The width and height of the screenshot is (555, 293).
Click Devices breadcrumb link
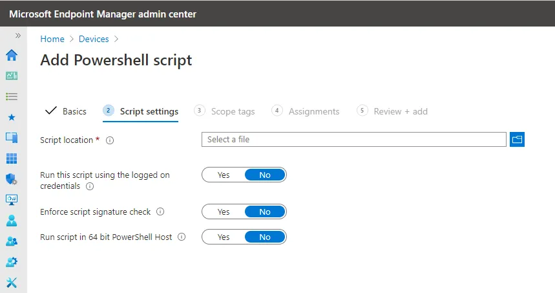pos(94,39)
